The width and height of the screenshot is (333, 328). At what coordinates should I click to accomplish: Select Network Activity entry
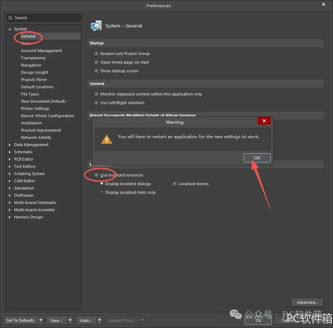pos(36,137)
